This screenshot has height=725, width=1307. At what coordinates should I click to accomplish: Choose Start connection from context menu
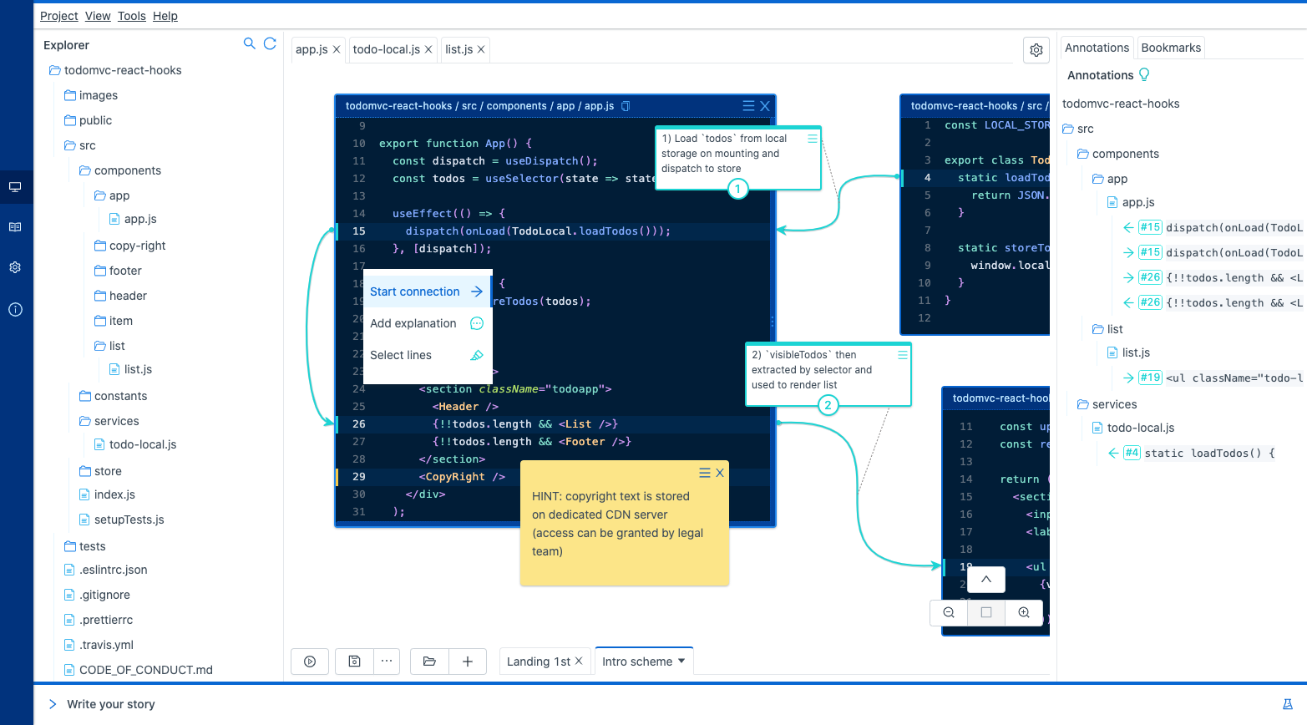click(427, 292)
